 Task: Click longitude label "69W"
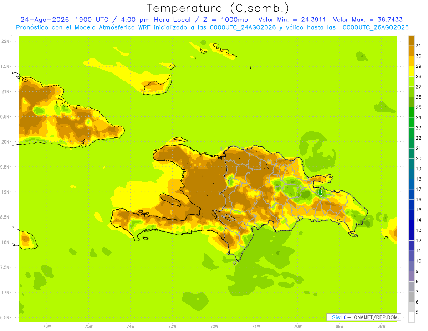pyautogui.click(x=340, y=327)
